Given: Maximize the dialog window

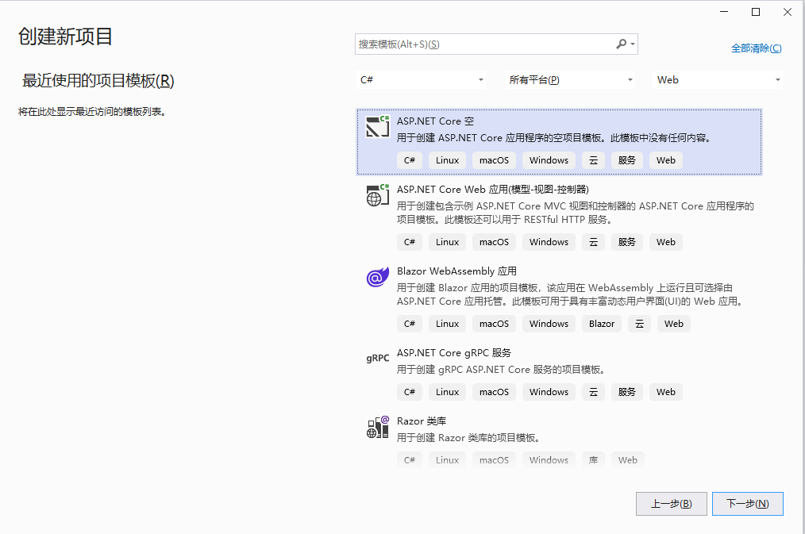Looking at the screenshot, I should [x=756, y=11].
